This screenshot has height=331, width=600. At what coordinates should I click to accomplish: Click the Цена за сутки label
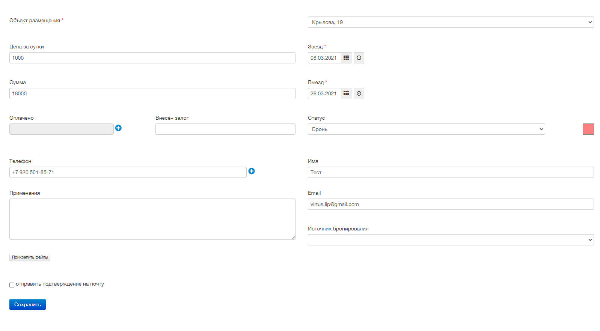click(27, 47)
